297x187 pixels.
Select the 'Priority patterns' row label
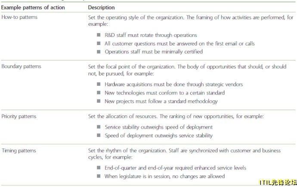[19, 116]
